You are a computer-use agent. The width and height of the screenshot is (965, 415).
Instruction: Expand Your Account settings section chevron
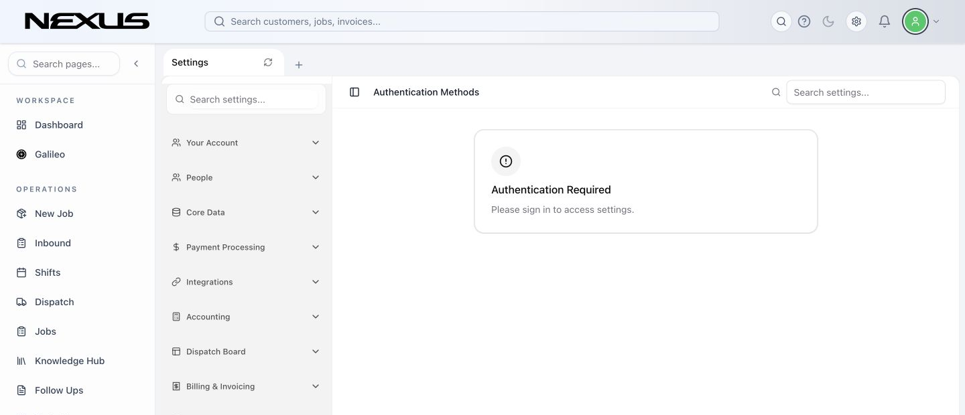click(316, 143)
